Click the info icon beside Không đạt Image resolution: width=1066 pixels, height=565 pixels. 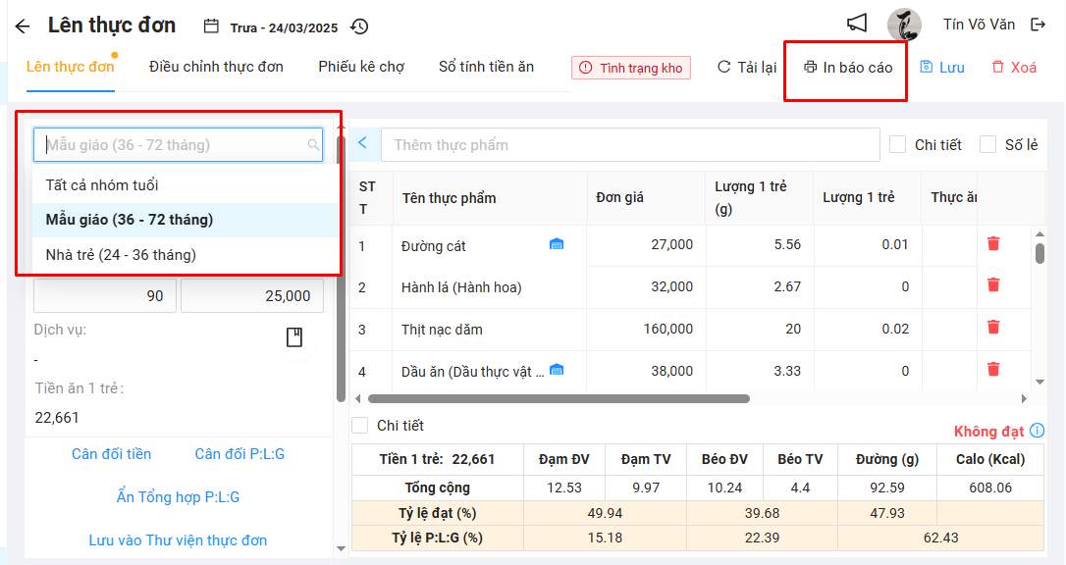click(x=1038, y=431)
